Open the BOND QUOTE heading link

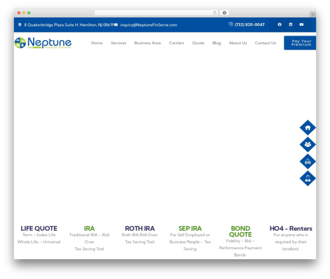pos(240,232)
